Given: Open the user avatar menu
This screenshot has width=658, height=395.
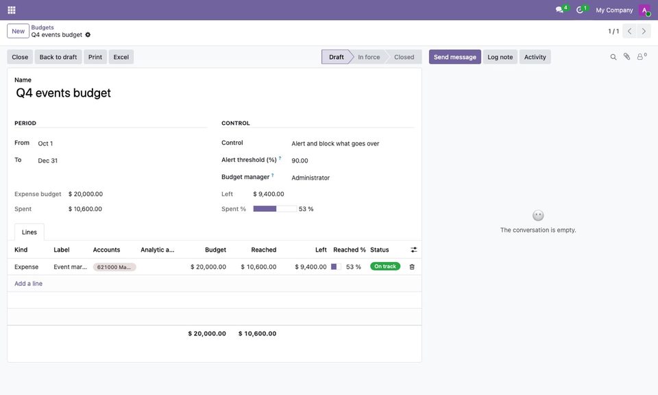Looking at the screenshot, I should click(x=644, y=10).
